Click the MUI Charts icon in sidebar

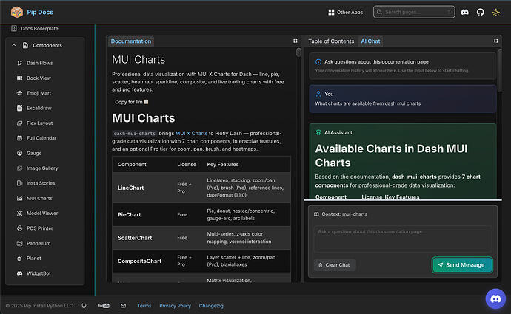tap(19, 198)
